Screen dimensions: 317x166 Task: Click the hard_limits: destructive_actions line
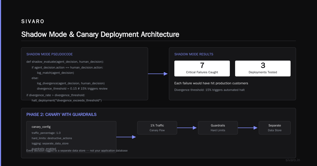pyautogui.click(x=52, y=138)
